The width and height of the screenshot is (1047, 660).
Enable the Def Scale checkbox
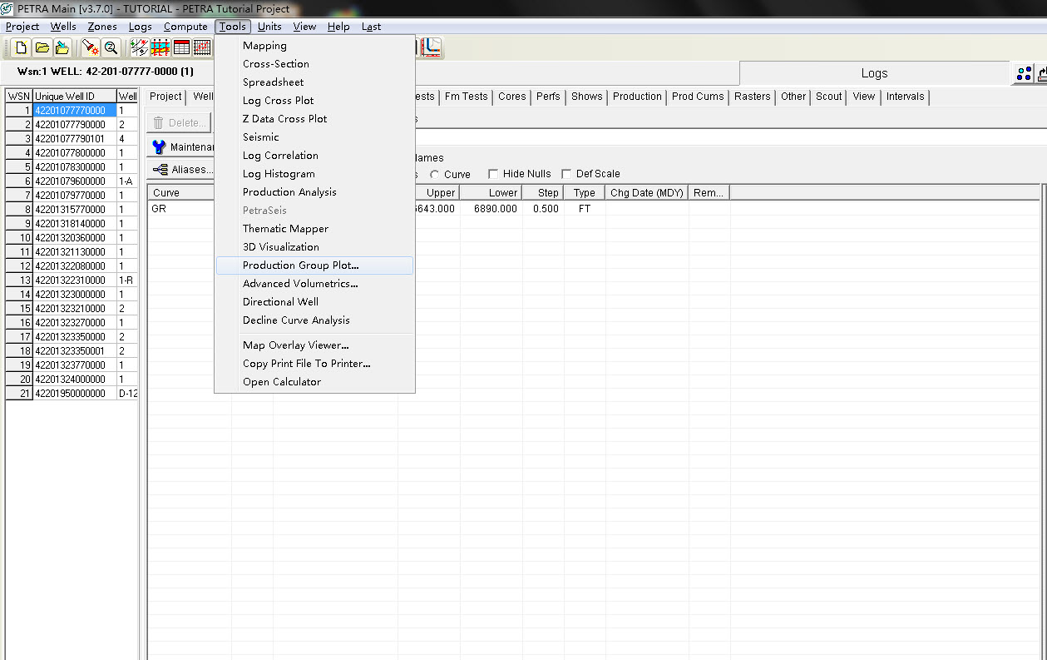pos(567,174)
